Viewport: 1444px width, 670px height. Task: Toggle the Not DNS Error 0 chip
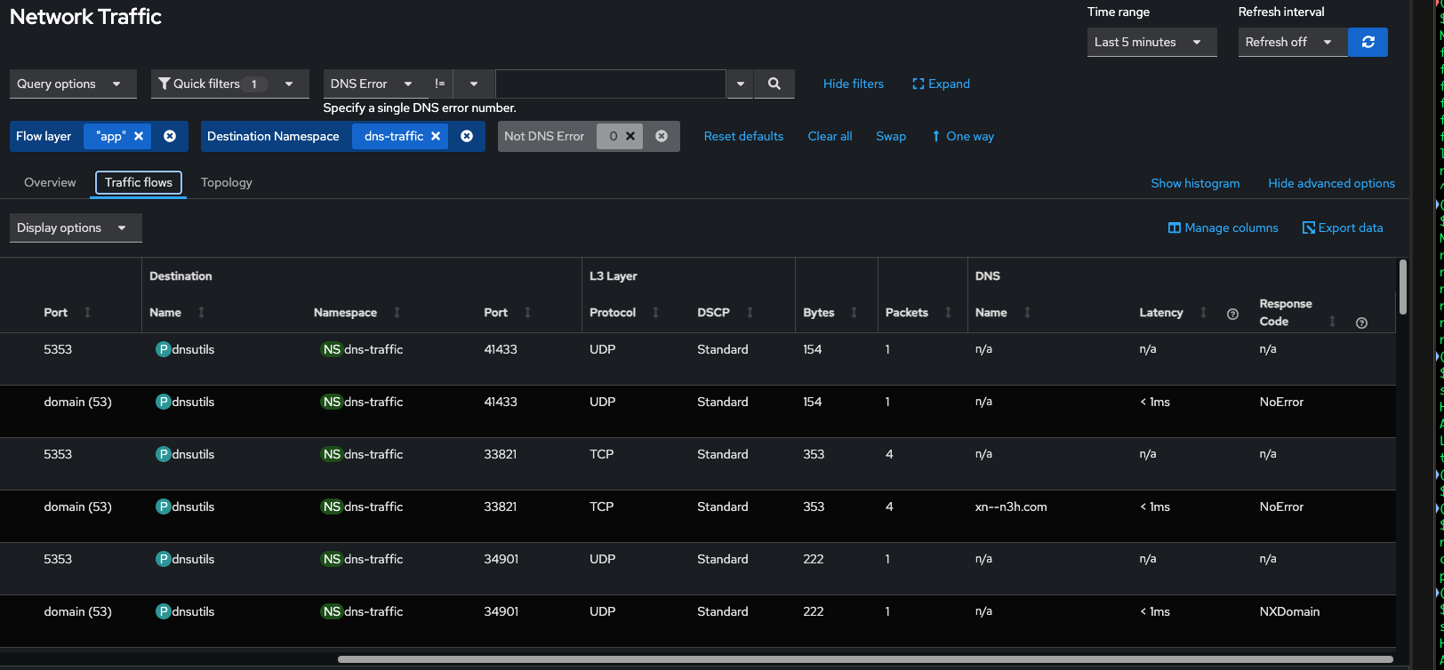[614, 136]
